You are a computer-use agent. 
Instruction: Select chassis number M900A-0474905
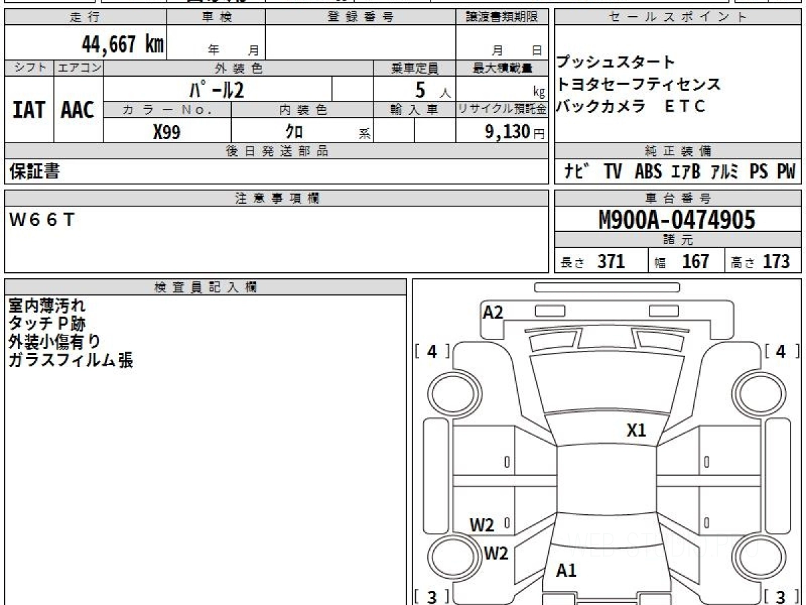point(677,219)
